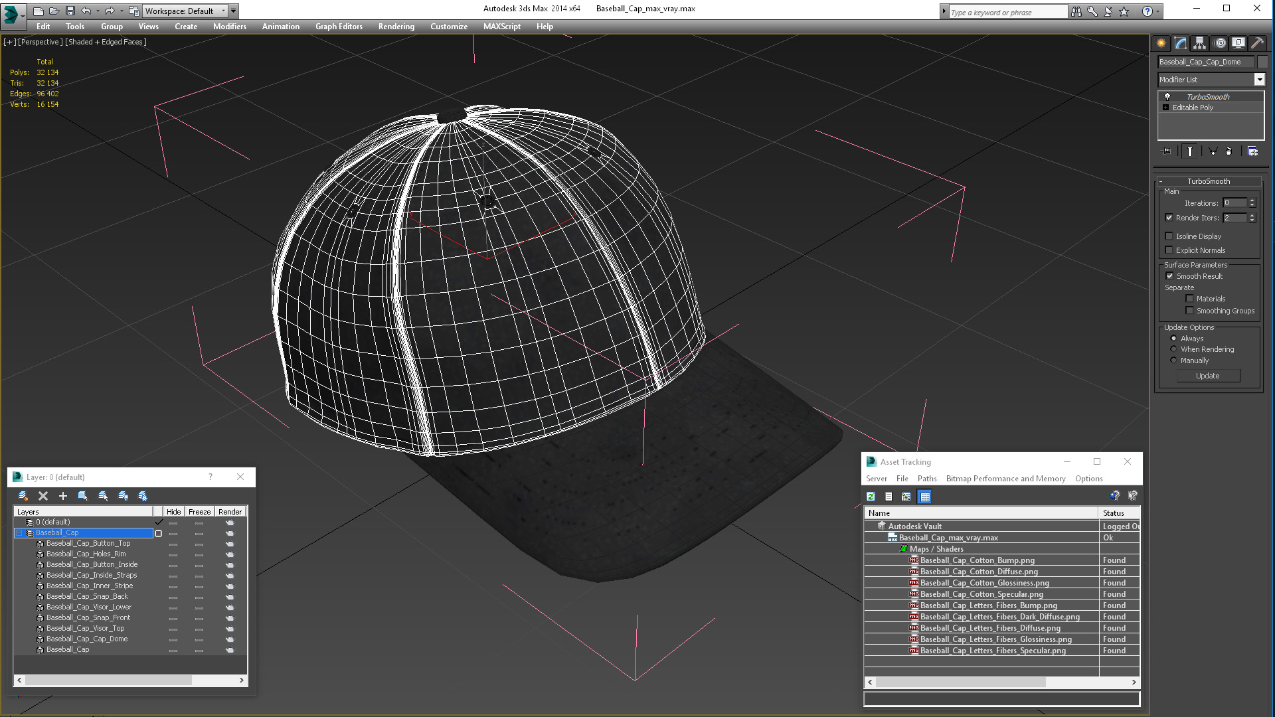Click Freeze/Unfreeze All Layers icon
The width and height of the screenshot is (1275, 717).
(x=143, y=496)
